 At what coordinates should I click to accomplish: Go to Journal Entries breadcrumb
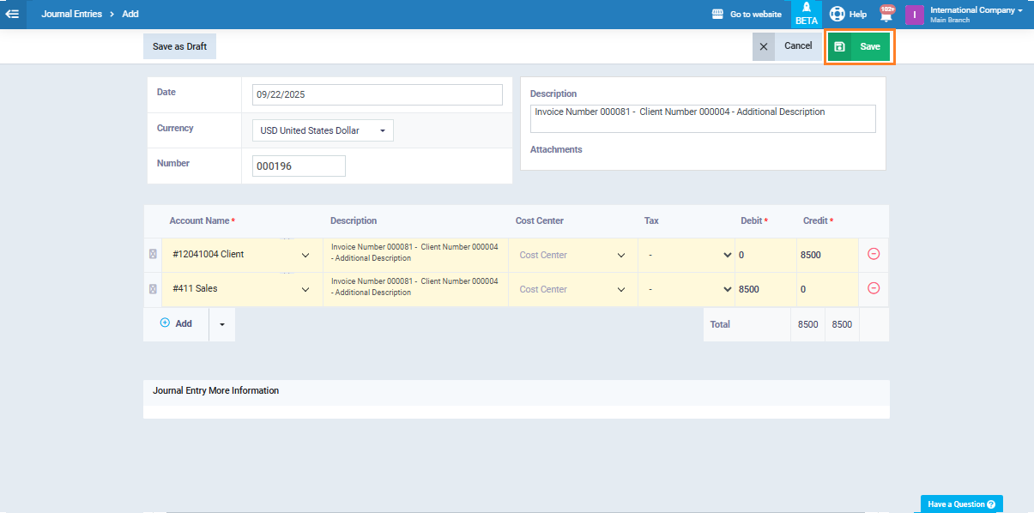(71, 14)
